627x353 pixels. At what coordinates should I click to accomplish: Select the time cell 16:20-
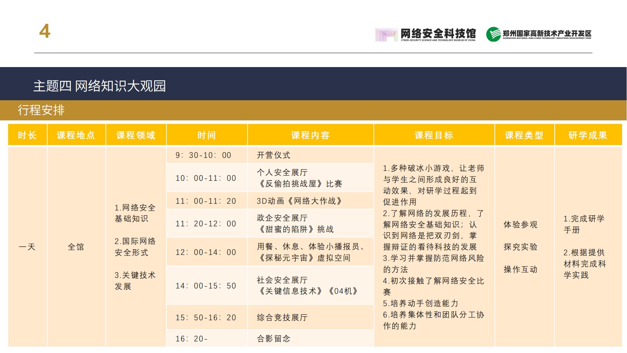click(207, 339)
